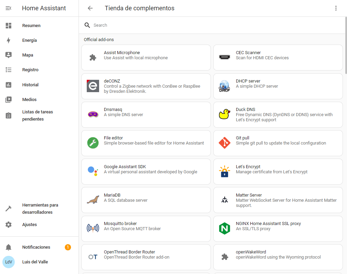This screenshot has width=347, height=274.
Task: Click the orange notification count badge
Action: click(x=68, y=247)
